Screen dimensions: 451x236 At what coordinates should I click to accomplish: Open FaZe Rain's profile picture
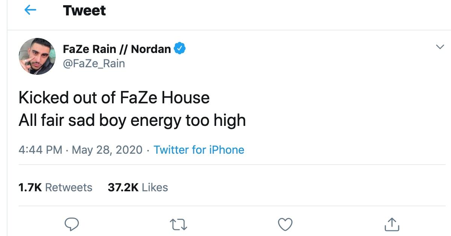37,56
